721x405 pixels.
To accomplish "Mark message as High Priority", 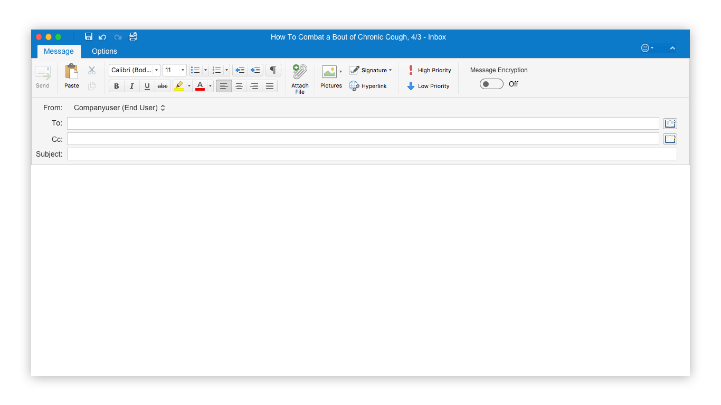I will (x=429, y=70).
